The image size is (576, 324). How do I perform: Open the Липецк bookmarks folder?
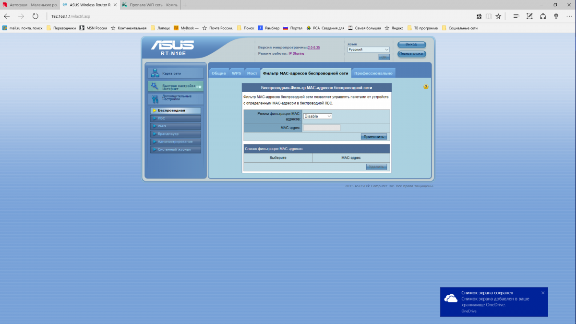[x=160, y=28]
